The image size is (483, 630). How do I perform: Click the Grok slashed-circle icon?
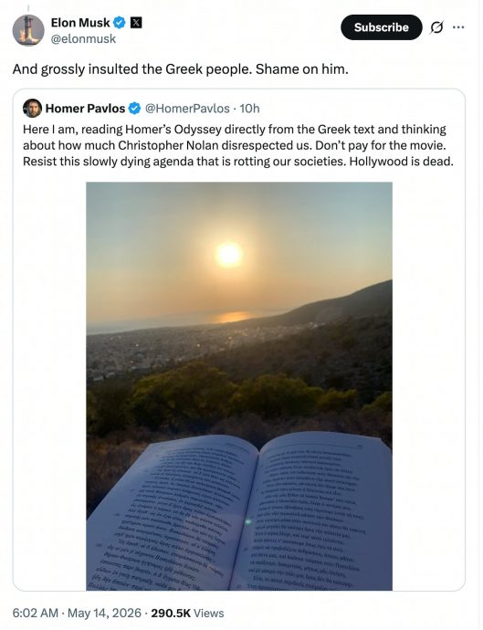click(x=436, y=27)
